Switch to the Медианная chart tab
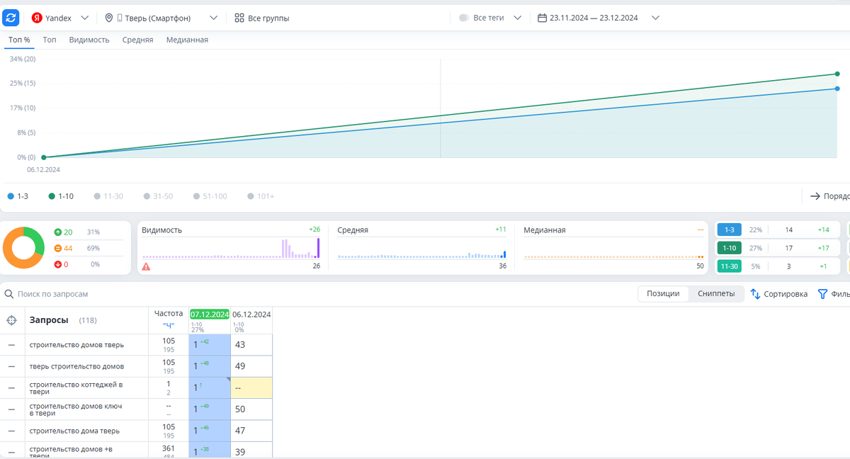 click(x=187, y=40)
